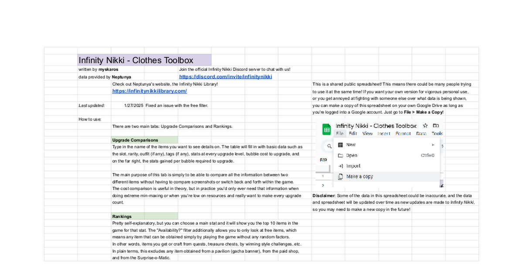This screenshot has height=274, width=523.
Task: Open the View menu in the embedded screenshot
Action: click(367, 134)
